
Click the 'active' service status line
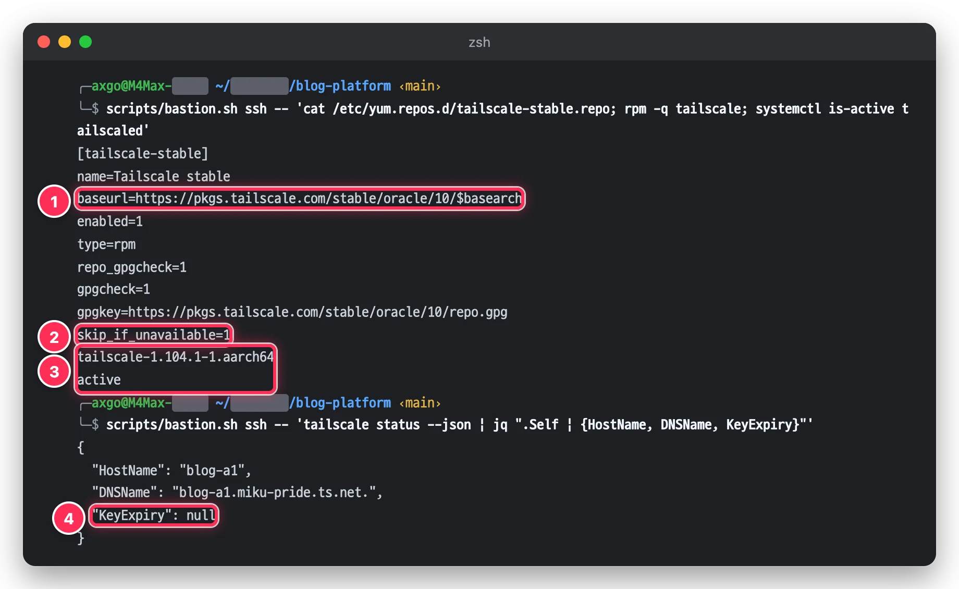pyautogui.click(x=99, y=380)
